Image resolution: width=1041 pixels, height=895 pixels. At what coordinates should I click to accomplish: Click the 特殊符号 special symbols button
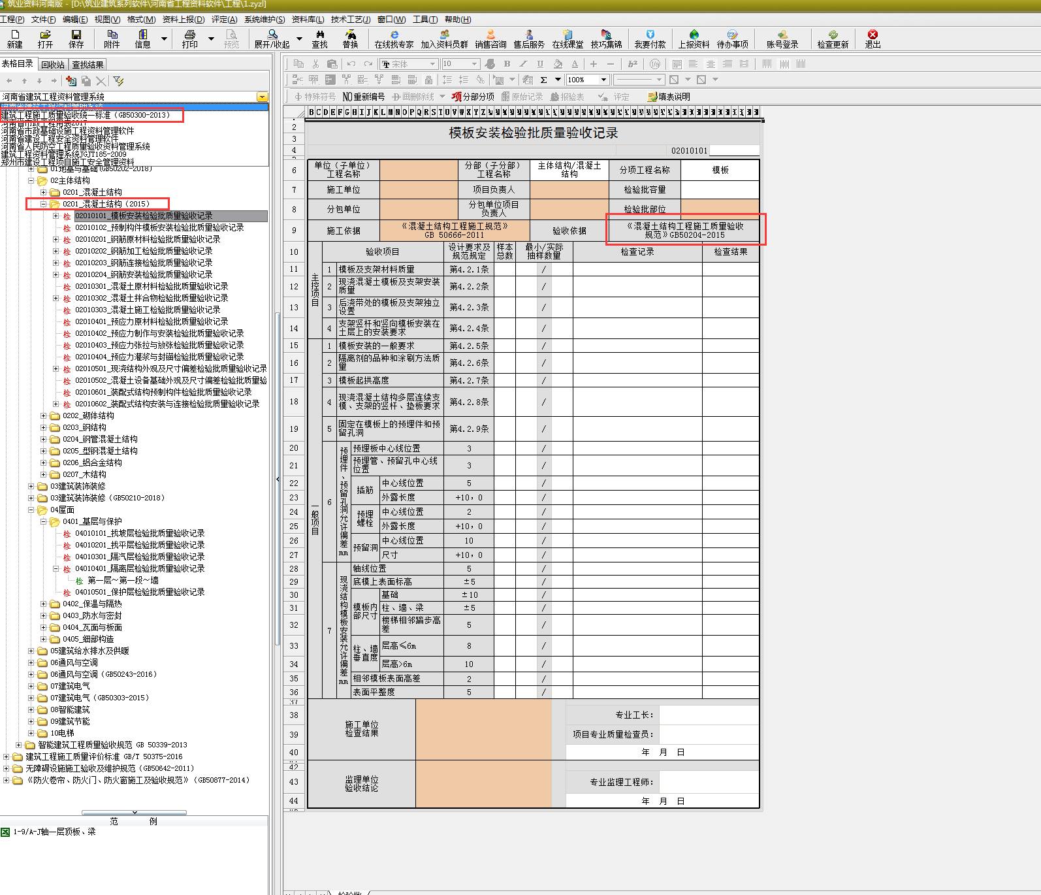(315, 97)
